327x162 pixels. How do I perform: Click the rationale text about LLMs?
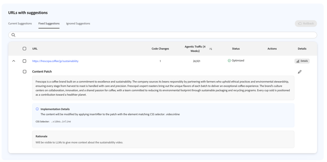point(79,142)
